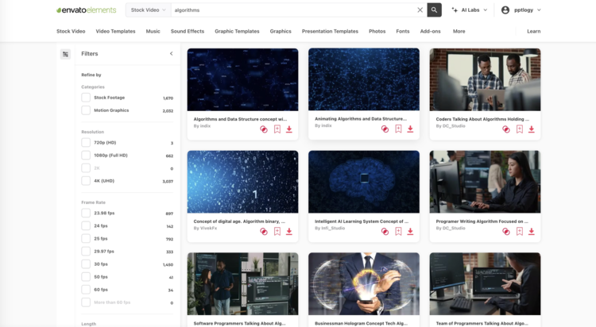Open the pptlogy account menu

click(x=521, y=10)
